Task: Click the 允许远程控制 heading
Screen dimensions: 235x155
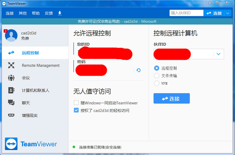Action: coord(92,33)
